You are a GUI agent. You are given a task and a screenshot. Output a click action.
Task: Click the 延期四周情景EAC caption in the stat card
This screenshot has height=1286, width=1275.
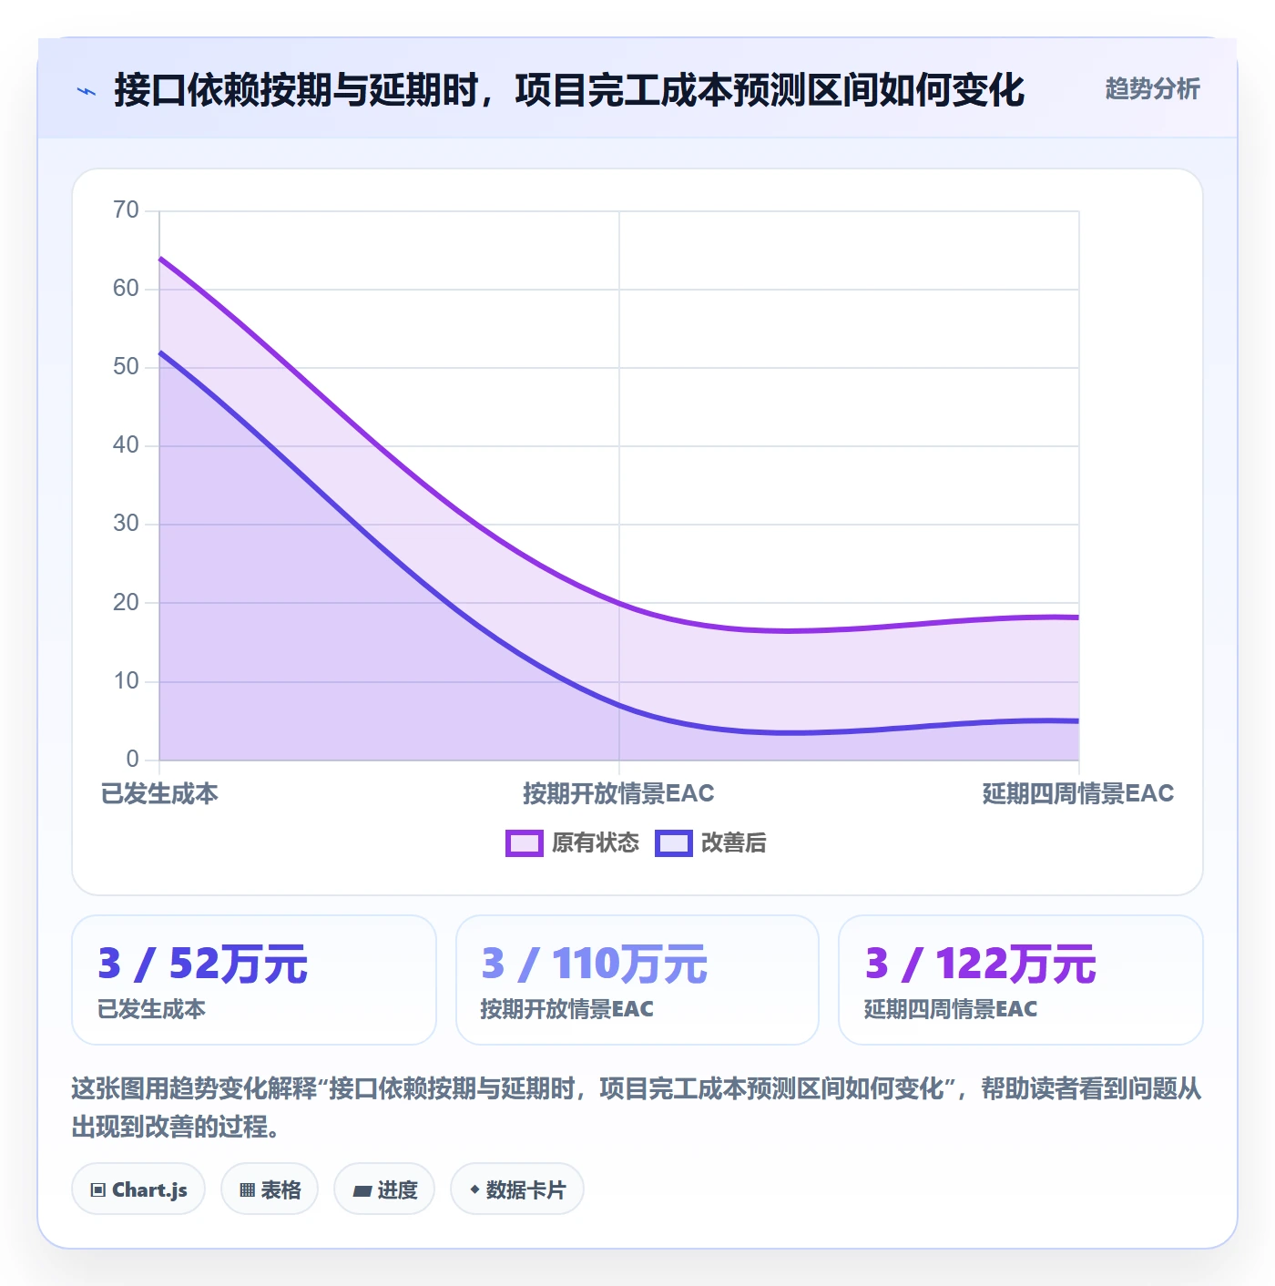pos(951,1009)
